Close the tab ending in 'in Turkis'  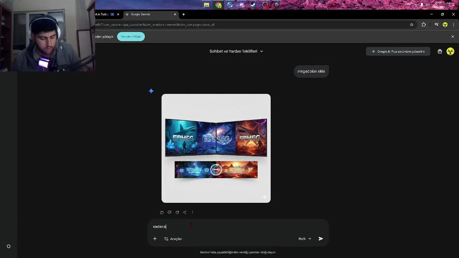pyautogui.click(x=118, y=14)
